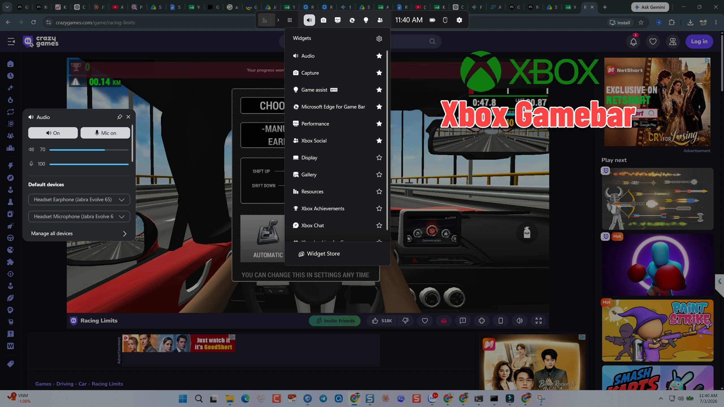Open Manage all devices

(x=79, y=233)
